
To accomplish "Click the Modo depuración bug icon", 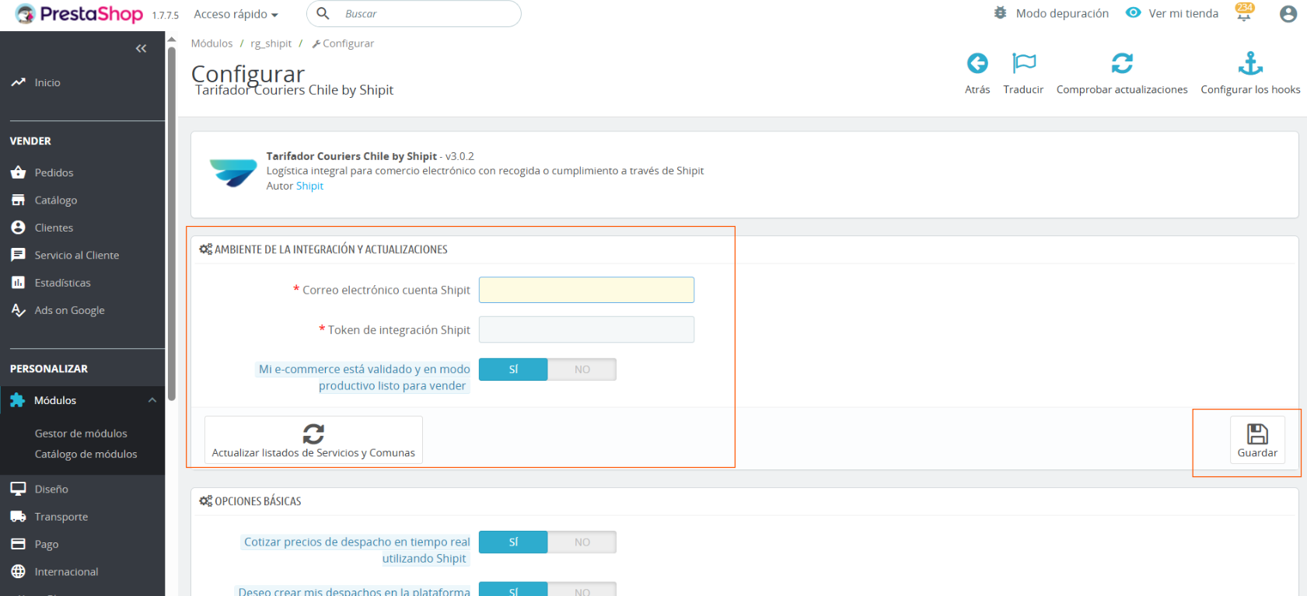I will pos(1000,12).
